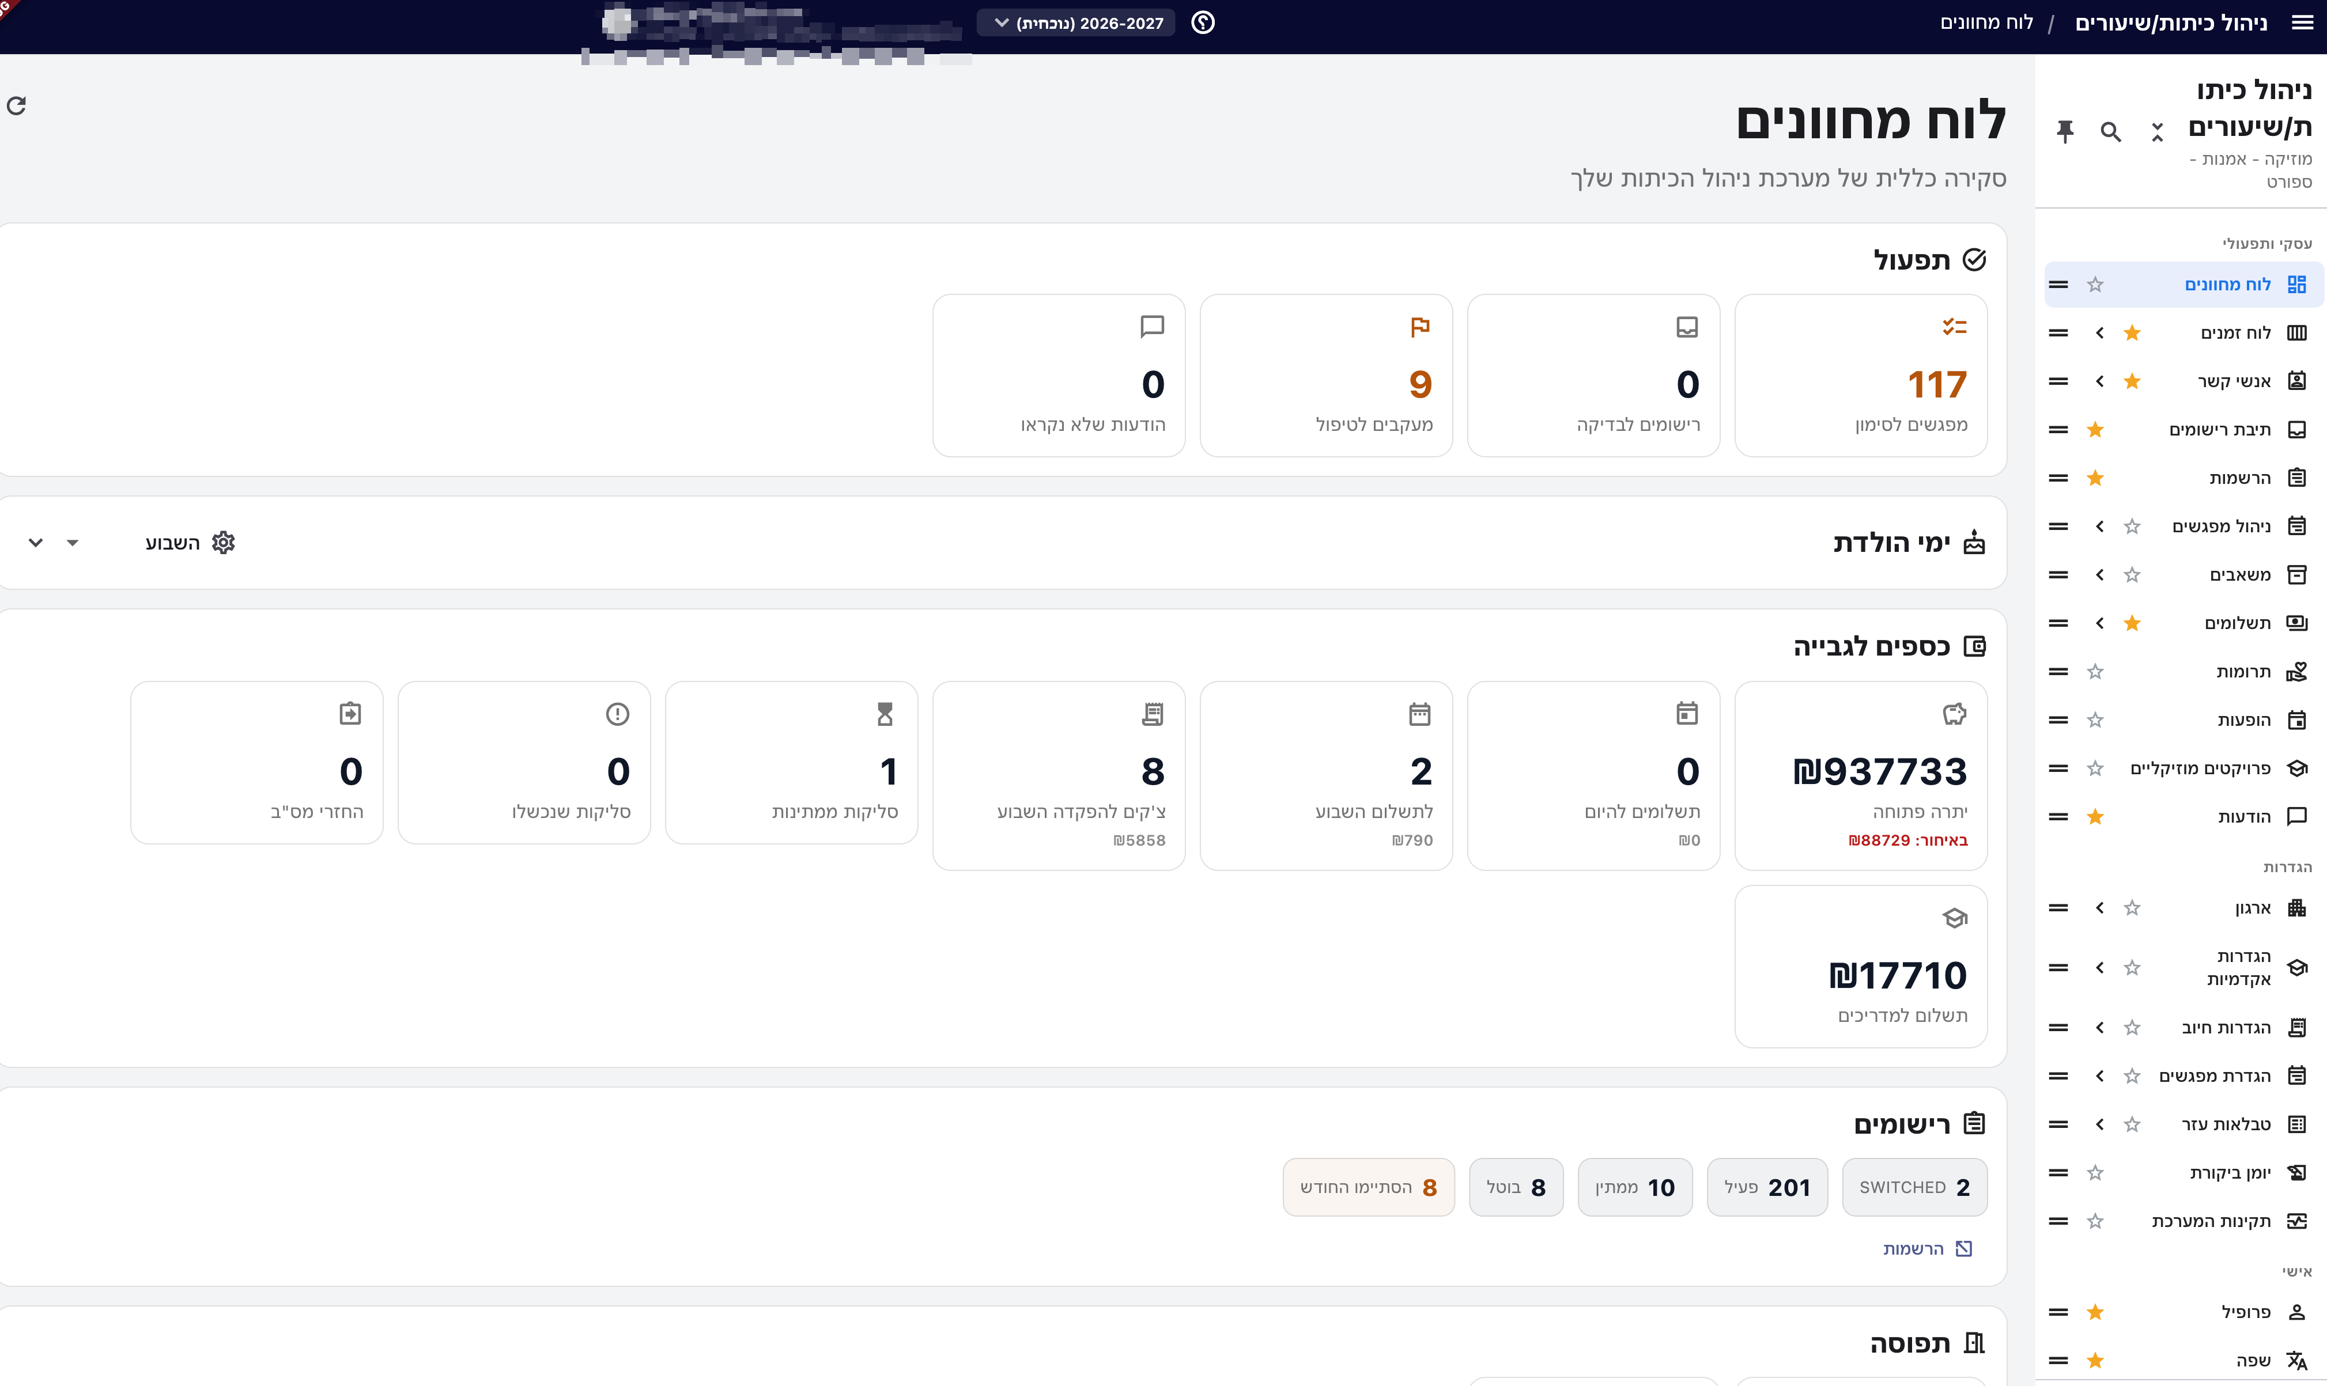Screen dimensions: 2327x1386
Task: Collapse the ימי הולדת section chevron
Action: tap(36, 543)
